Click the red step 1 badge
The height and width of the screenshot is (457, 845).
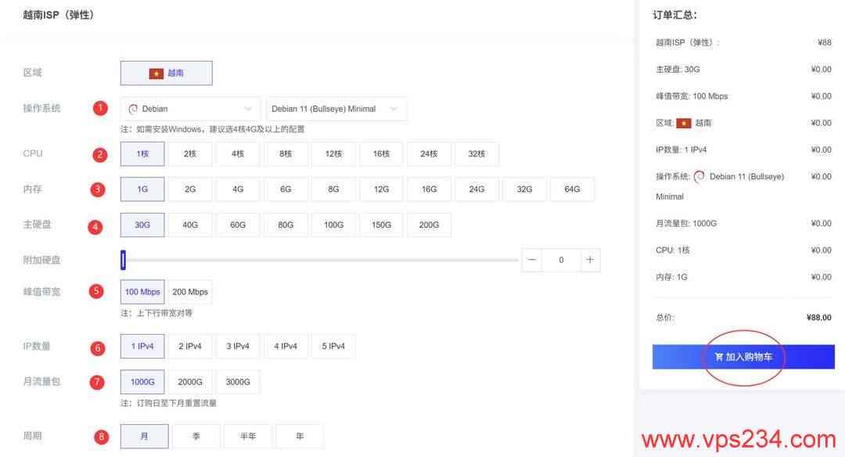coord(100,108)
